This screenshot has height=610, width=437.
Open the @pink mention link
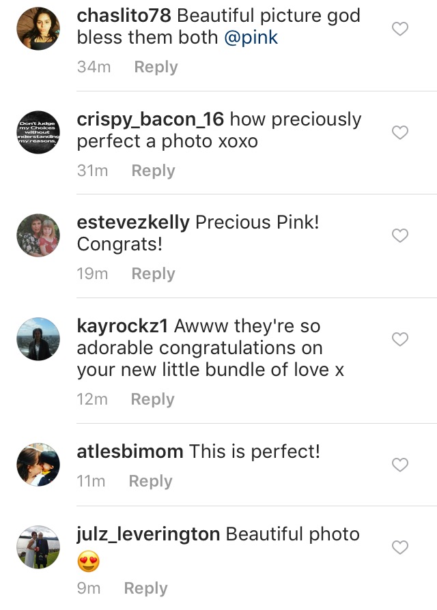click(x=251, y=38)
